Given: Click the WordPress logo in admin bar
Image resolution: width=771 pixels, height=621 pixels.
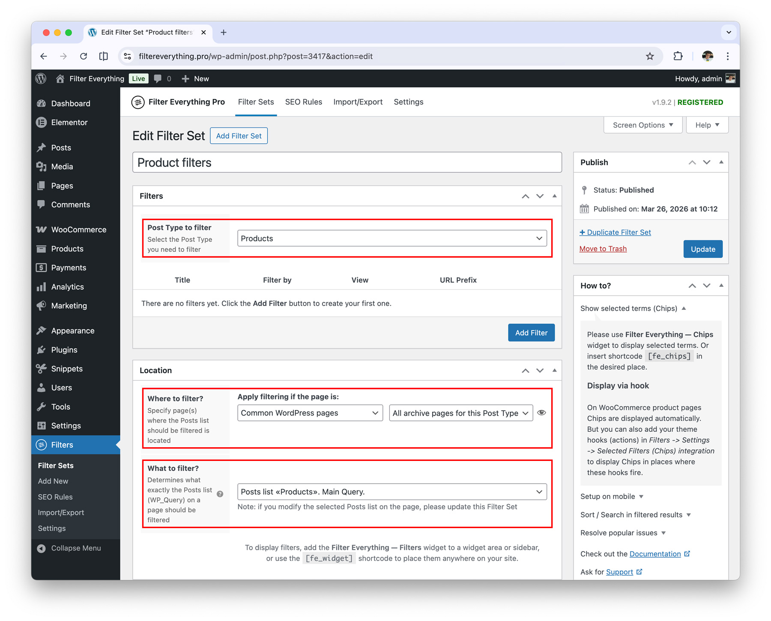Looking at the screenshot, I should coord(41,79).
